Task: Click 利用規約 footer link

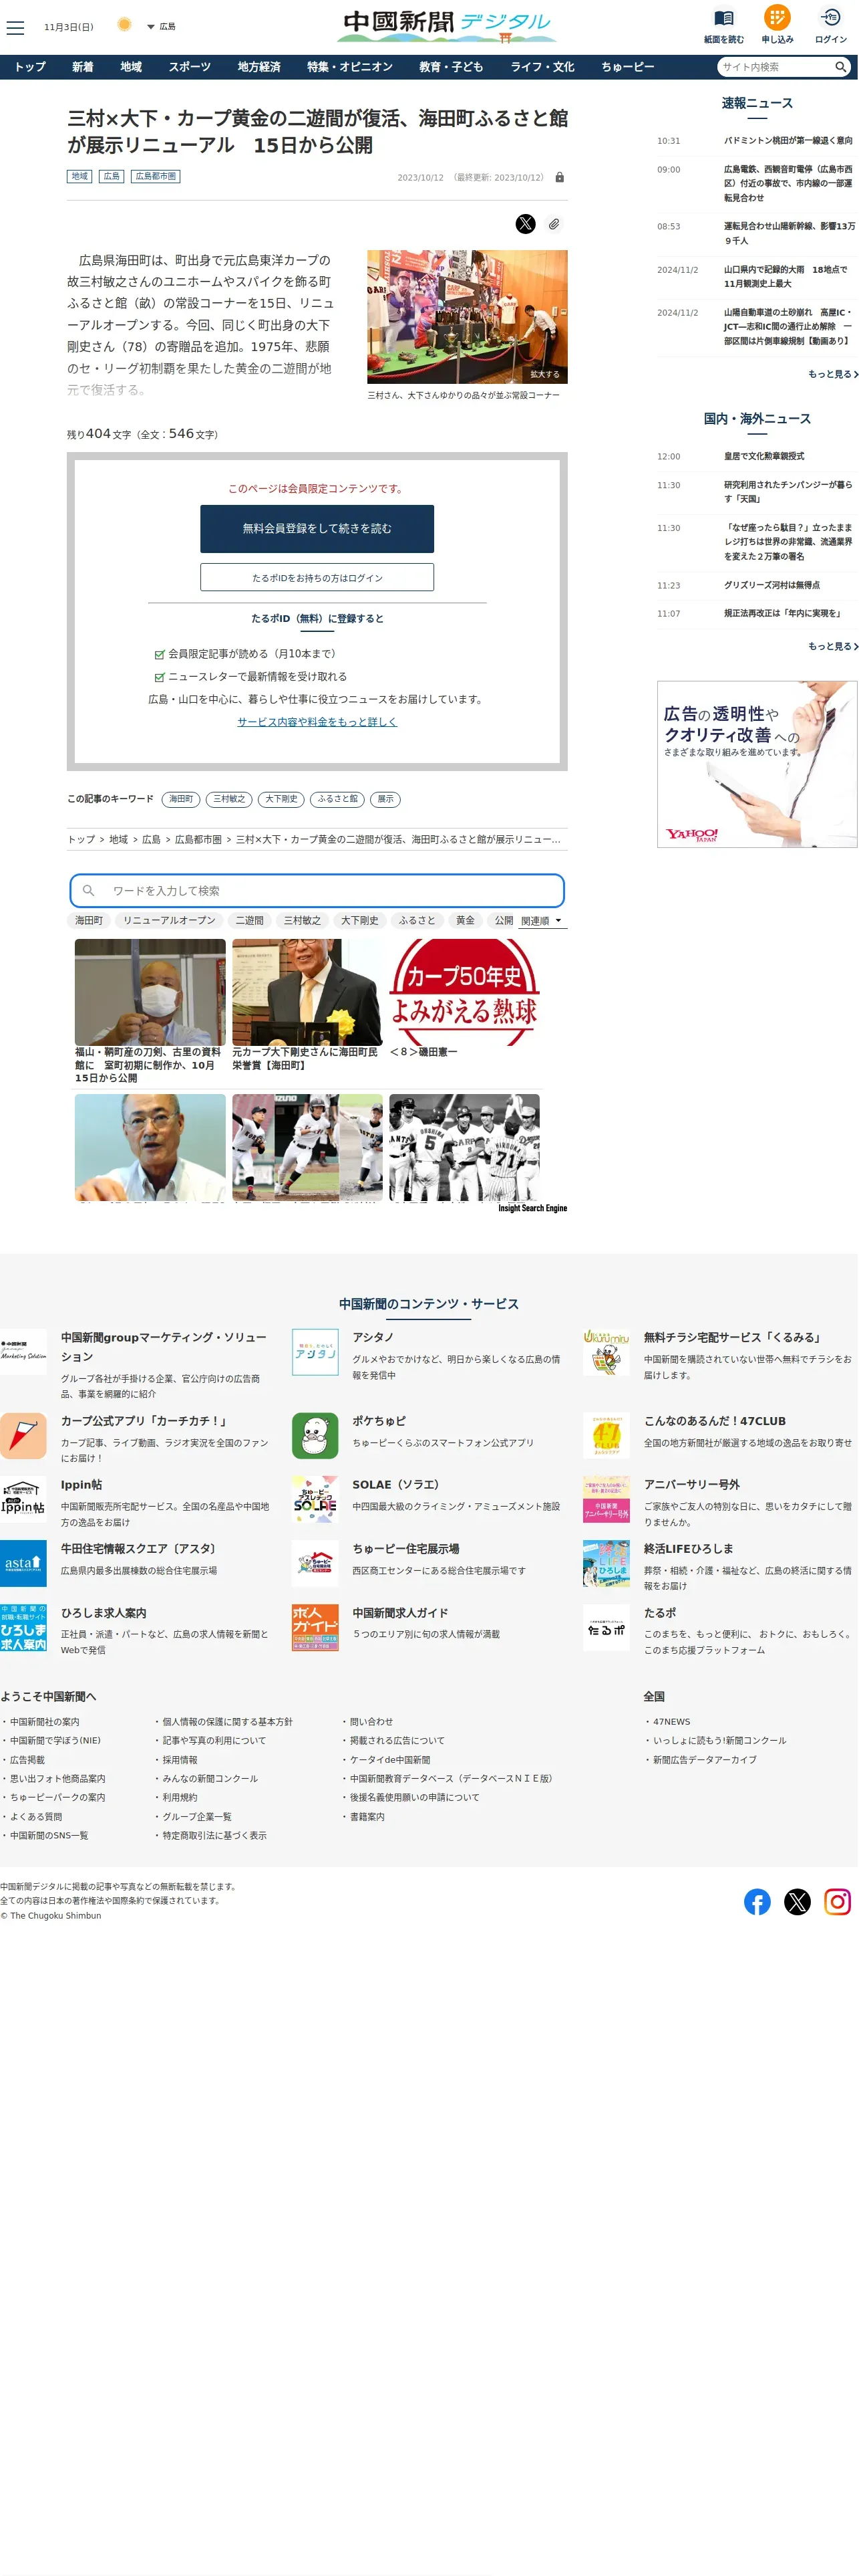Action: [x=180, y=1797]
